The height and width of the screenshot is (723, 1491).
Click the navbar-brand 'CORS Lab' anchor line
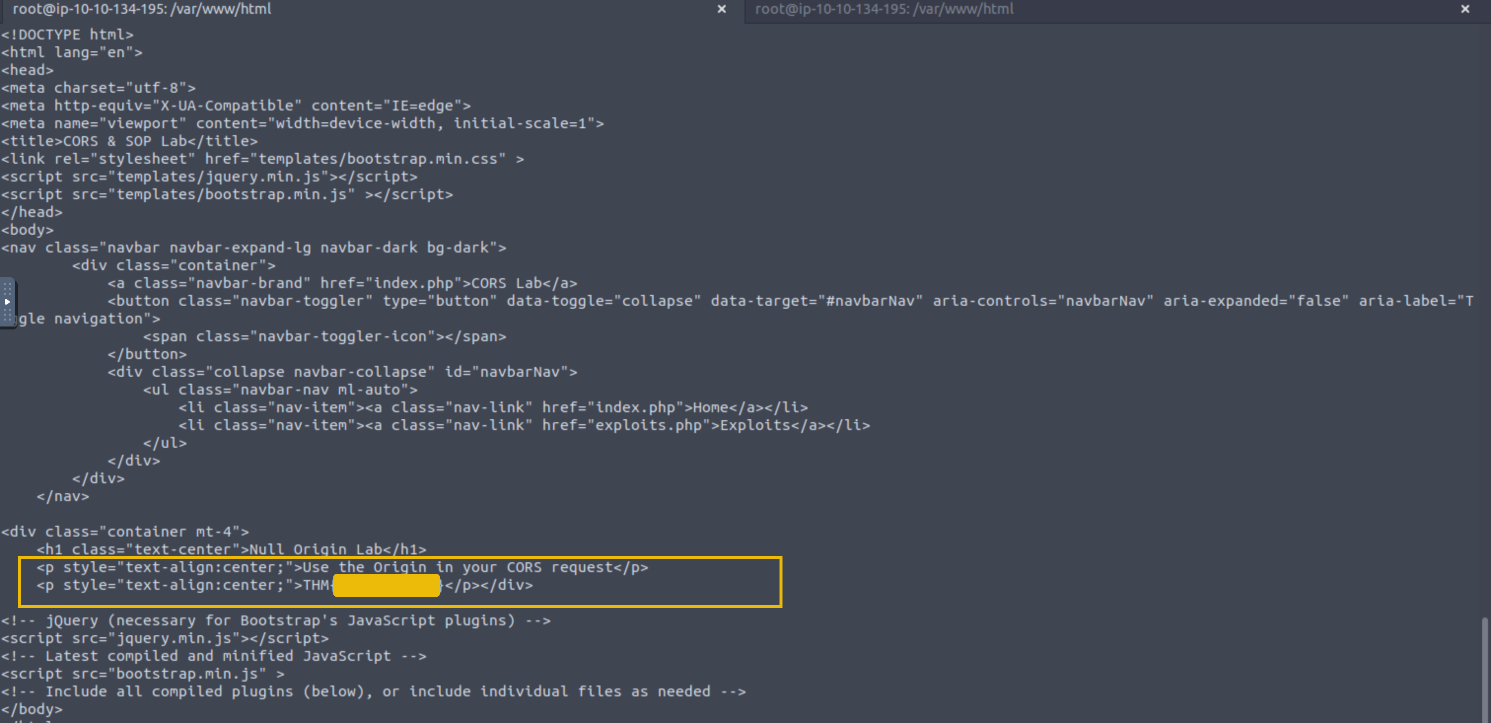tap(343, 283)
